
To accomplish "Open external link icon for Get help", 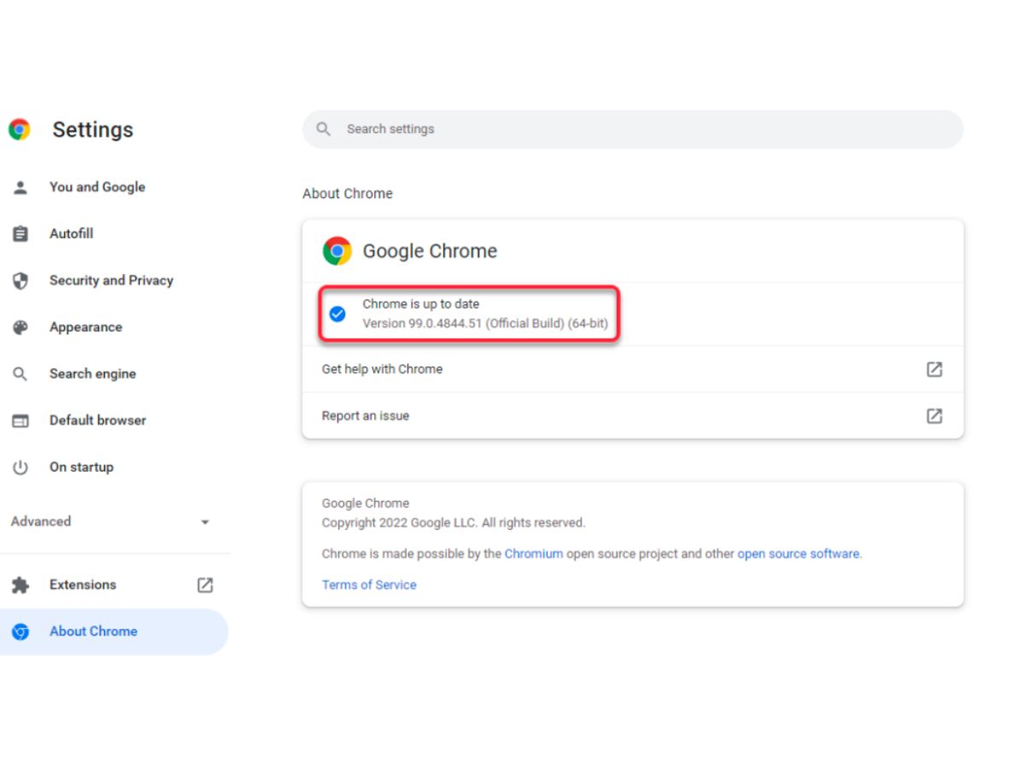I will pyautogui.click(x=934, y=369).
